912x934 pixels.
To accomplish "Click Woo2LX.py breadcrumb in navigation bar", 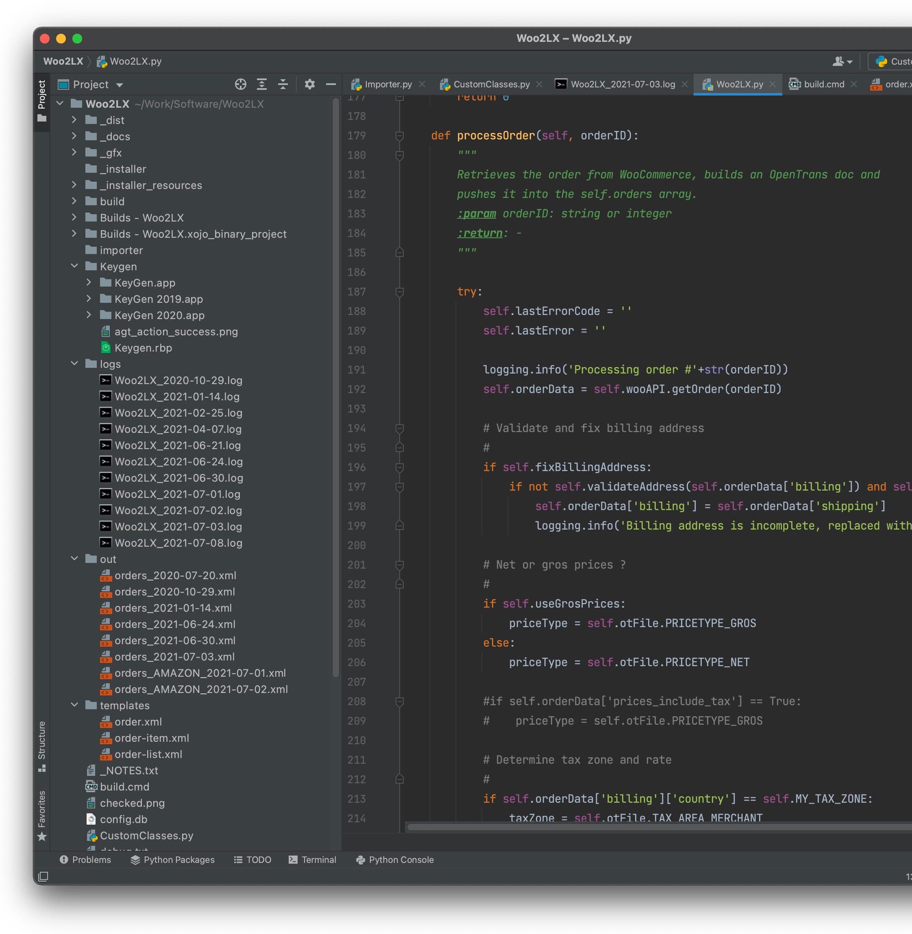I will pyautogui.click(x=129, y=61).
